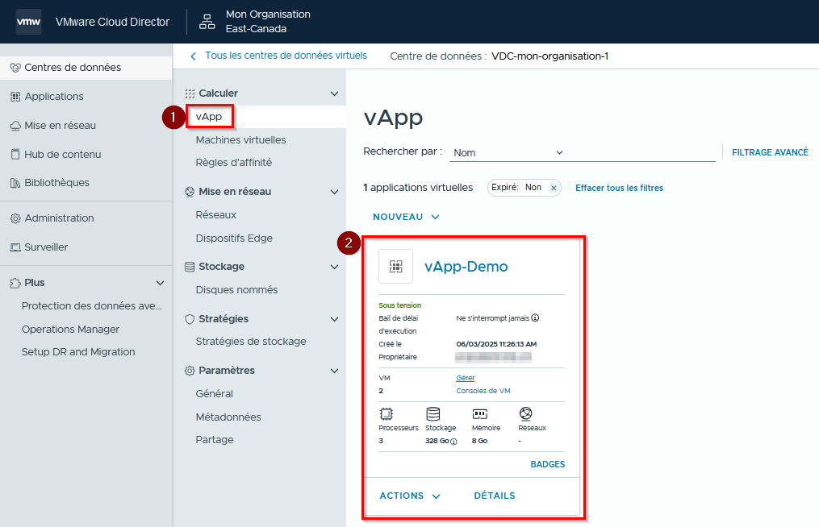Image resolution: width=819 pixels, height=527 pixels.
Task: Go to Réseaux under Mise en réseau
Action: pos(215,215)
